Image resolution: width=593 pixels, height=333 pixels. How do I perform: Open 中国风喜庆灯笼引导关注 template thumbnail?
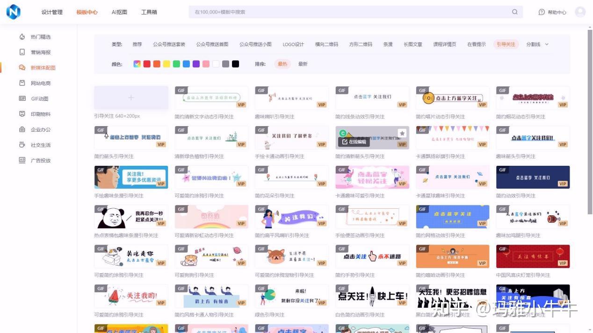point(533,256)
